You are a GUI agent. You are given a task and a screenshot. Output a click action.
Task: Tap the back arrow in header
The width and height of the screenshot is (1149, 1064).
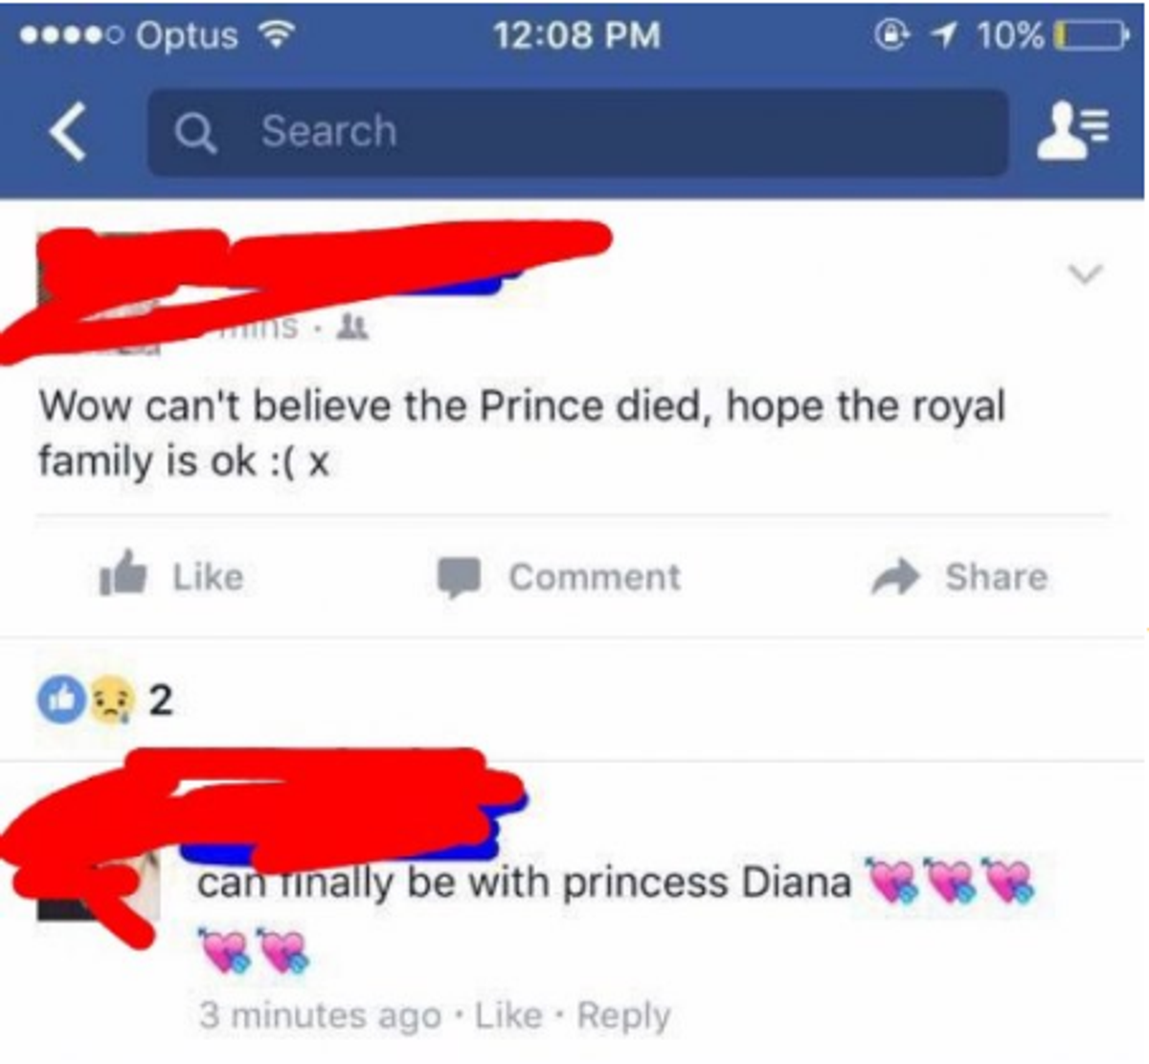click(x=67, y=131)
